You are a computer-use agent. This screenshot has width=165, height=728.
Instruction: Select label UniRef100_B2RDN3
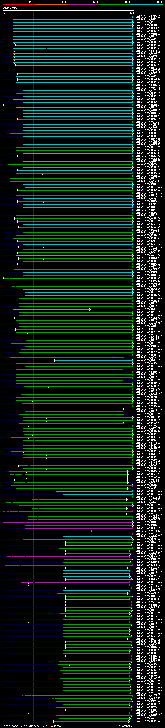point(148,590)
